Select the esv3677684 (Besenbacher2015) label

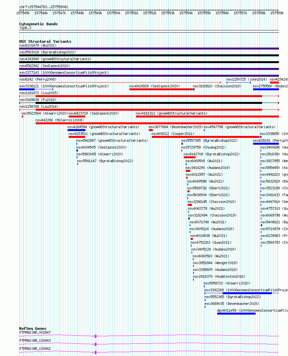[176, 127]
